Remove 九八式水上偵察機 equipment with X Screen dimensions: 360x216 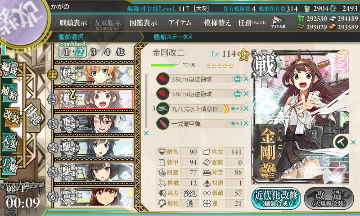click(x=246, y=108)
